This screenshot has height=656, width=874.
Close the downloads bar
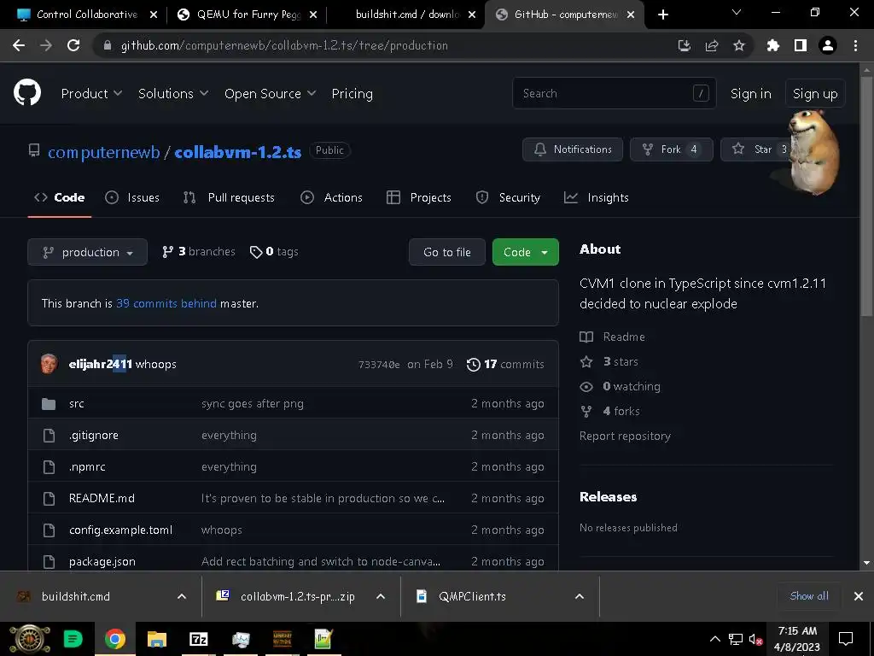859,596
